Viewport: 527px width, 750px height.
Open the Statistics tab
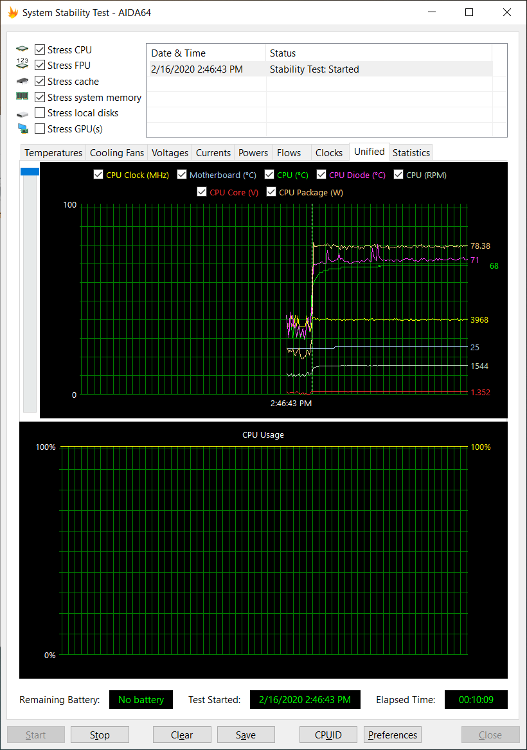click(x=411, y=152)
